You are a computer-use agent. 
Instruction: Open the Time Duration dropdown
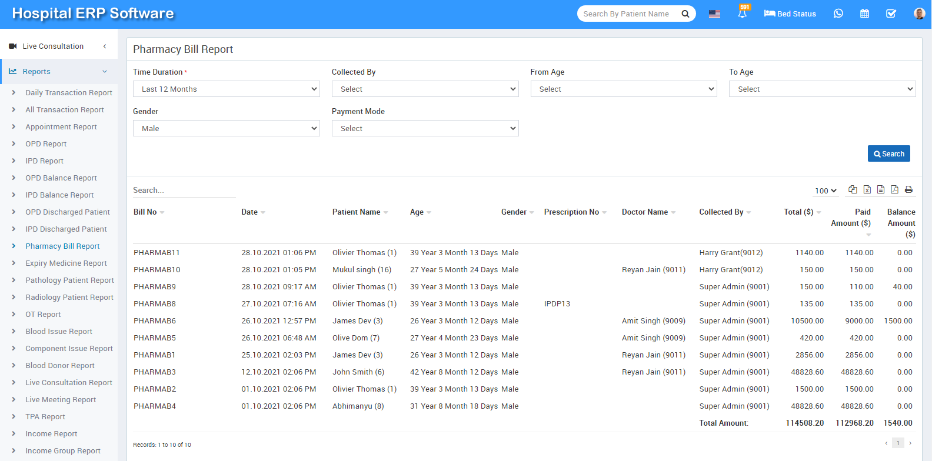[226, 89]
